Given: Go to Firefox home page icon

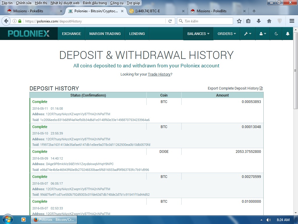Looking at the screenshot, I should 269,21.
